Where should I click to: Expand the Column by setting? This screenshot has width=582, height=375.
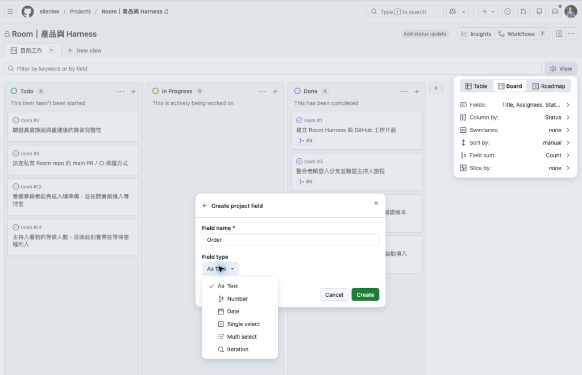[x=515, y=117]
